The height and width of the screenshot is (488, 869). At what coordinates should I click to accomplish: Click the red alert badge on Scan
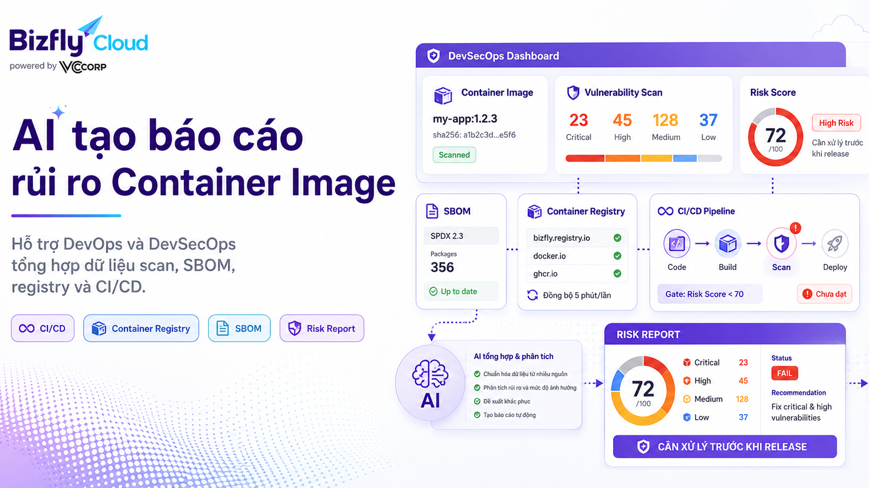coord(795,228)
